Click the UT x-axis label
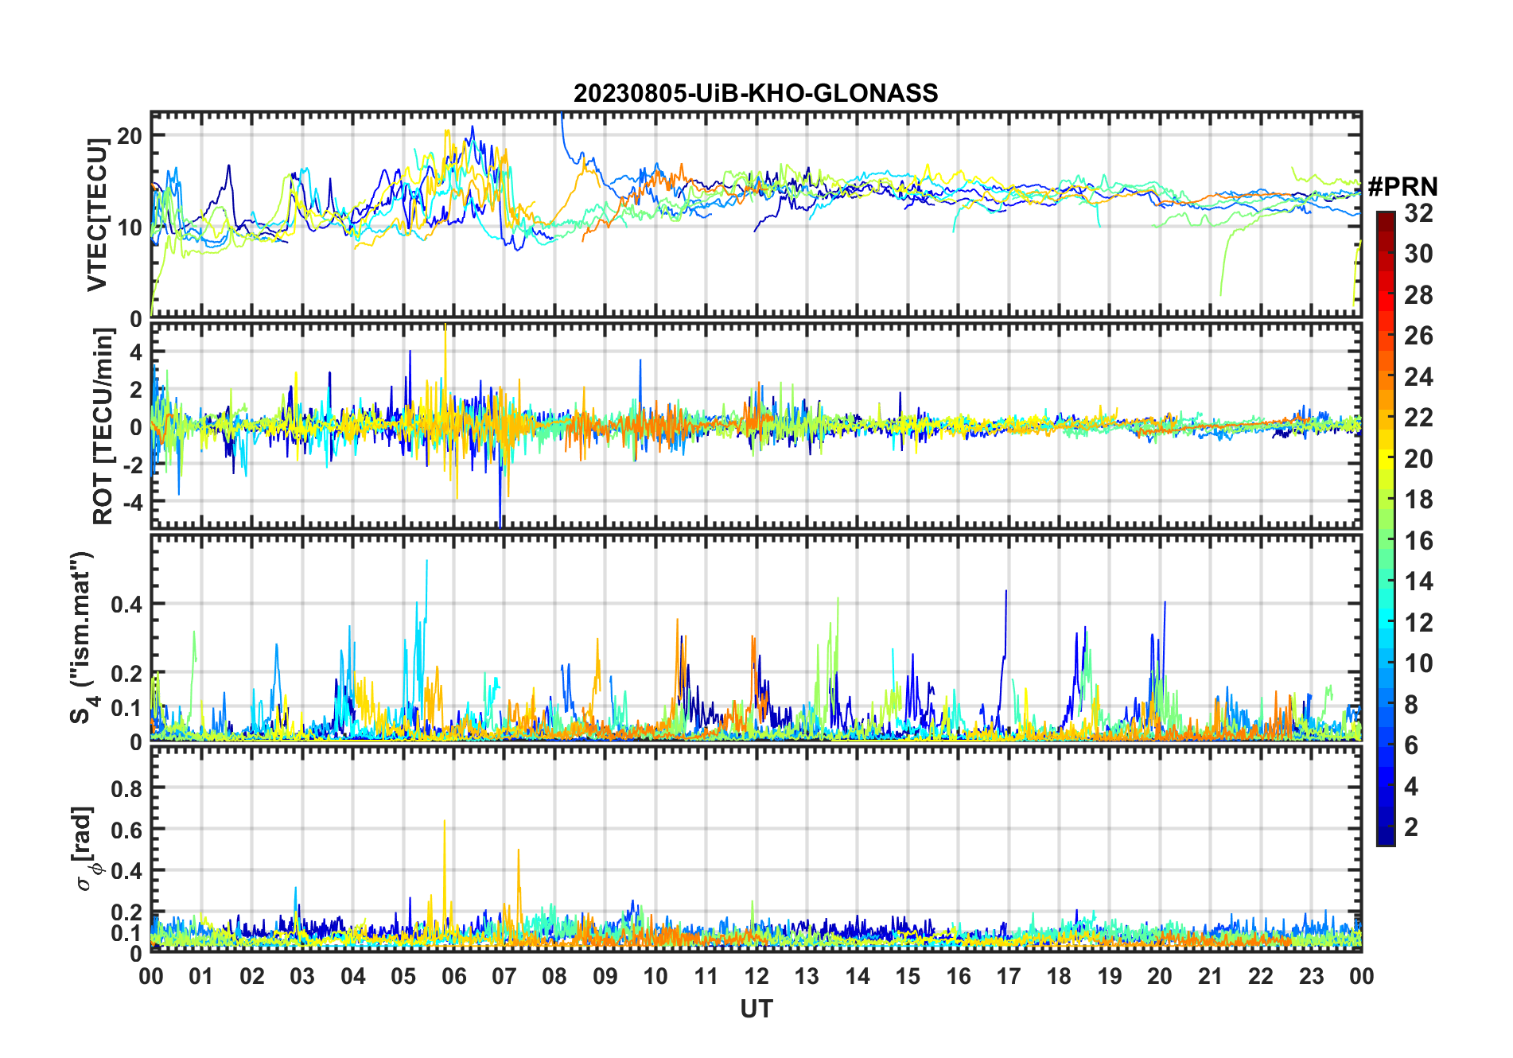 tap(756, 1009)
